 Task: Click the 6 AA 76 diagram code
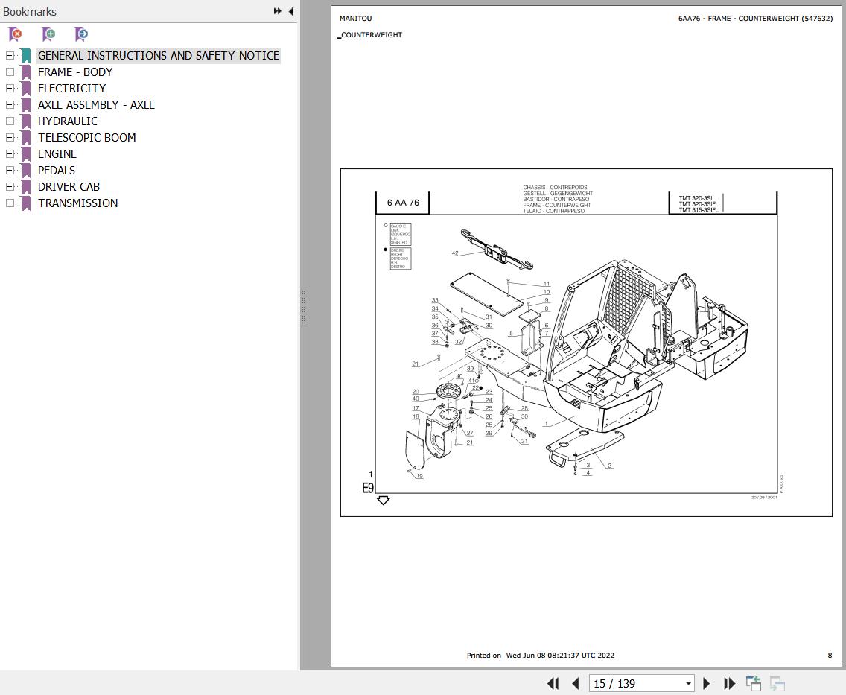click(403, 203)
